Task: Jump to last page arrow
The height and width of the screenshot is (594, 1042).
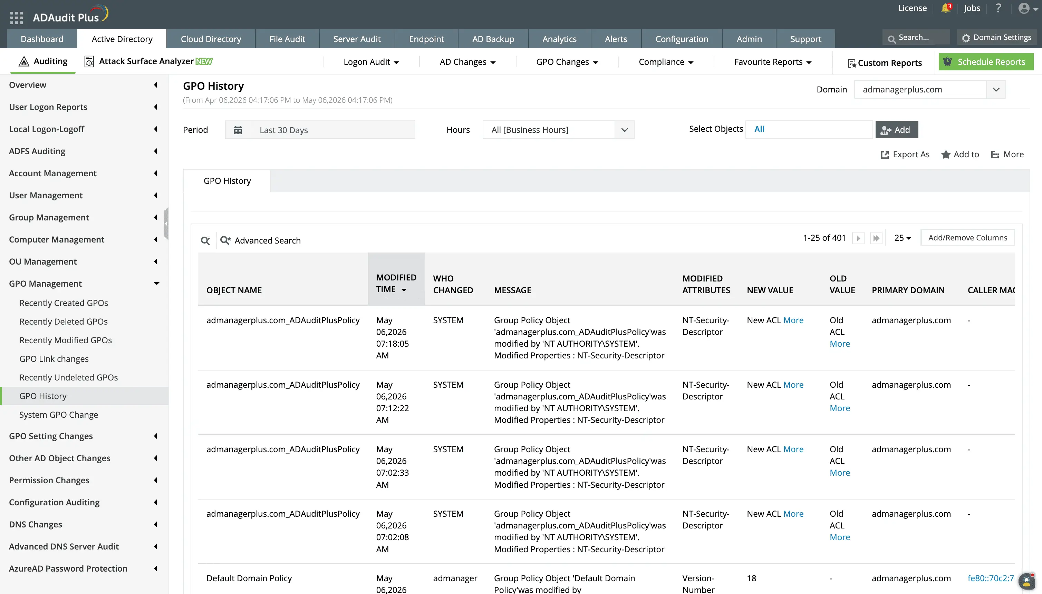Action: tap(876, 238)
